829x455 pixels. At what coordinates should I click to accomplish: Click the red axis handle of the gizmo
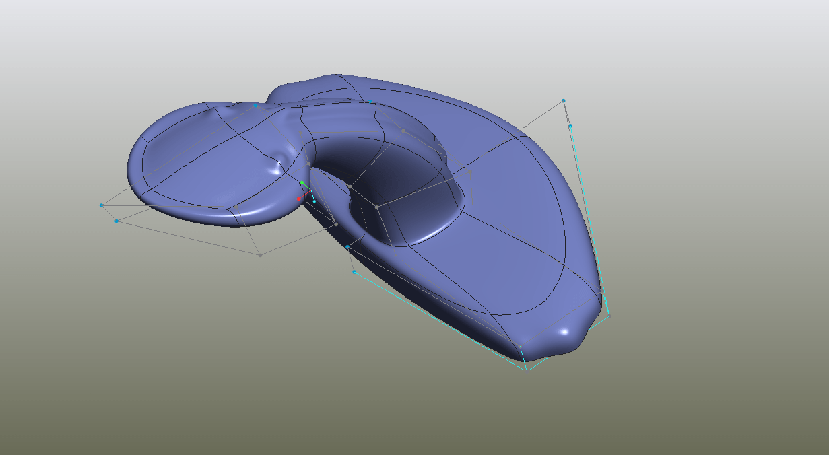pyautogui.click(x=299, y=199)
